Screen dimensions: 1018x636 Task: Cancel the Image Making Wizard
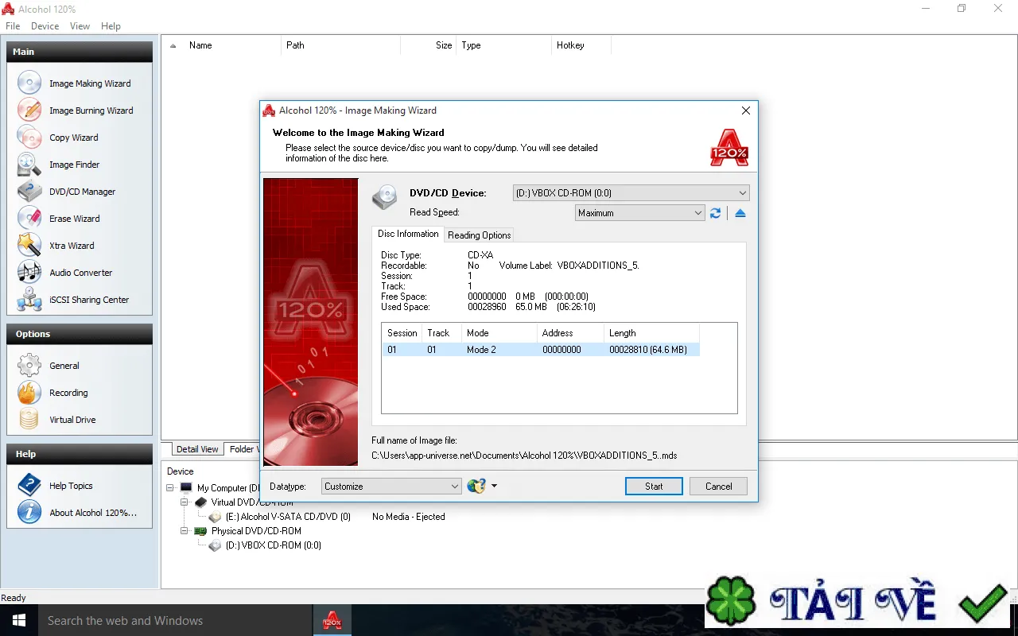[718, 487]
